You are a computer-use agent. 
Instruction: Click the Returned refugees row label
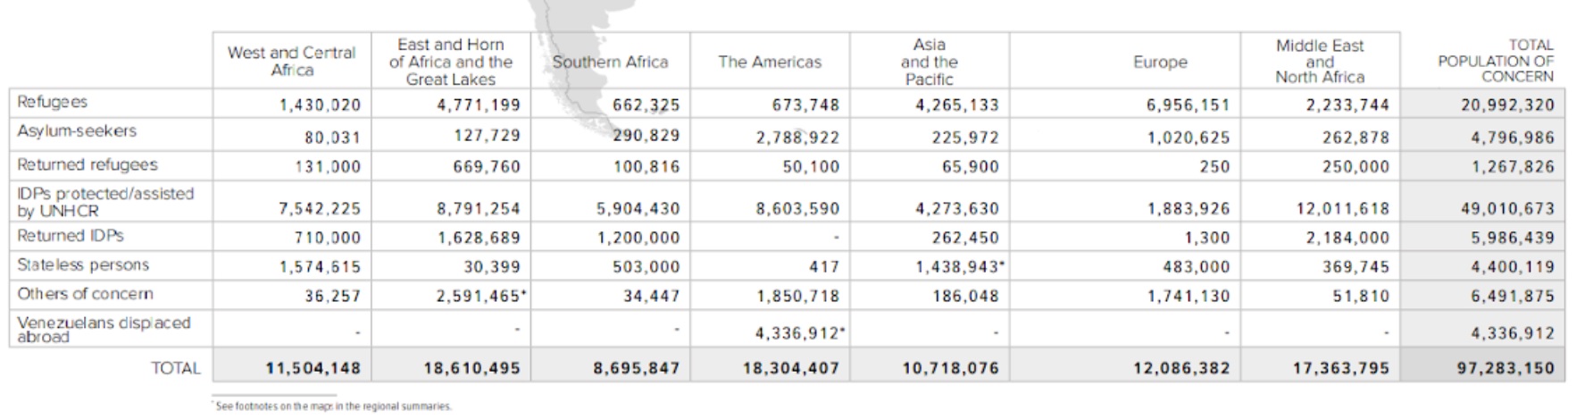88,164
